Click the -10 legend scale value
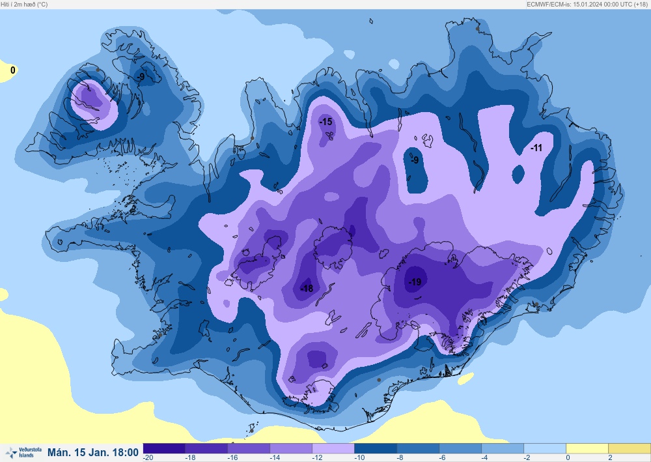 359,458
